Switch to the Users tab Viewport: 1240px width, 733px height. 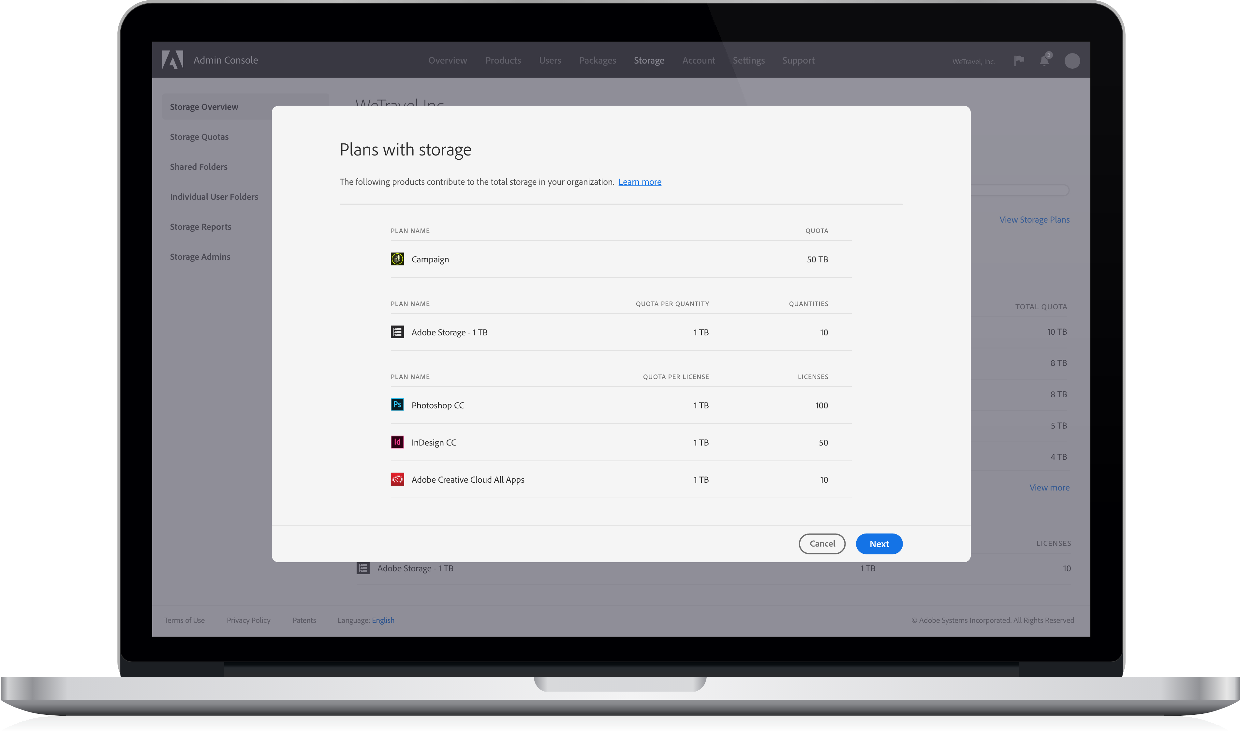[x=550, y=60]
